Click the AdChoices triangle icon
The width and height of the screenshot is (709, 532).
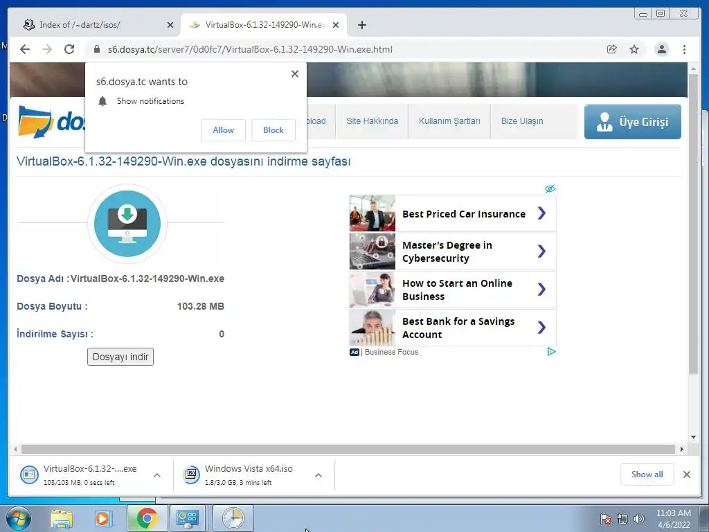(x=551, y=351)
